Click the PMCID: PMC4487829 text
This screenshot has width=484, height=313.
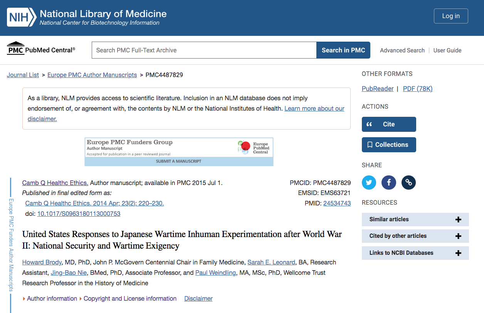pyautogui.click(x=320, y=183)
